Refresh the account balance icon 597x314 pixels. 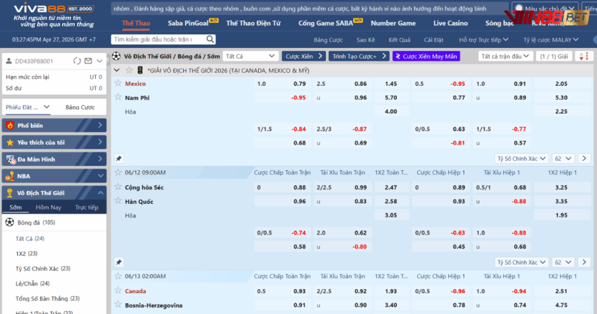point(77,61)
